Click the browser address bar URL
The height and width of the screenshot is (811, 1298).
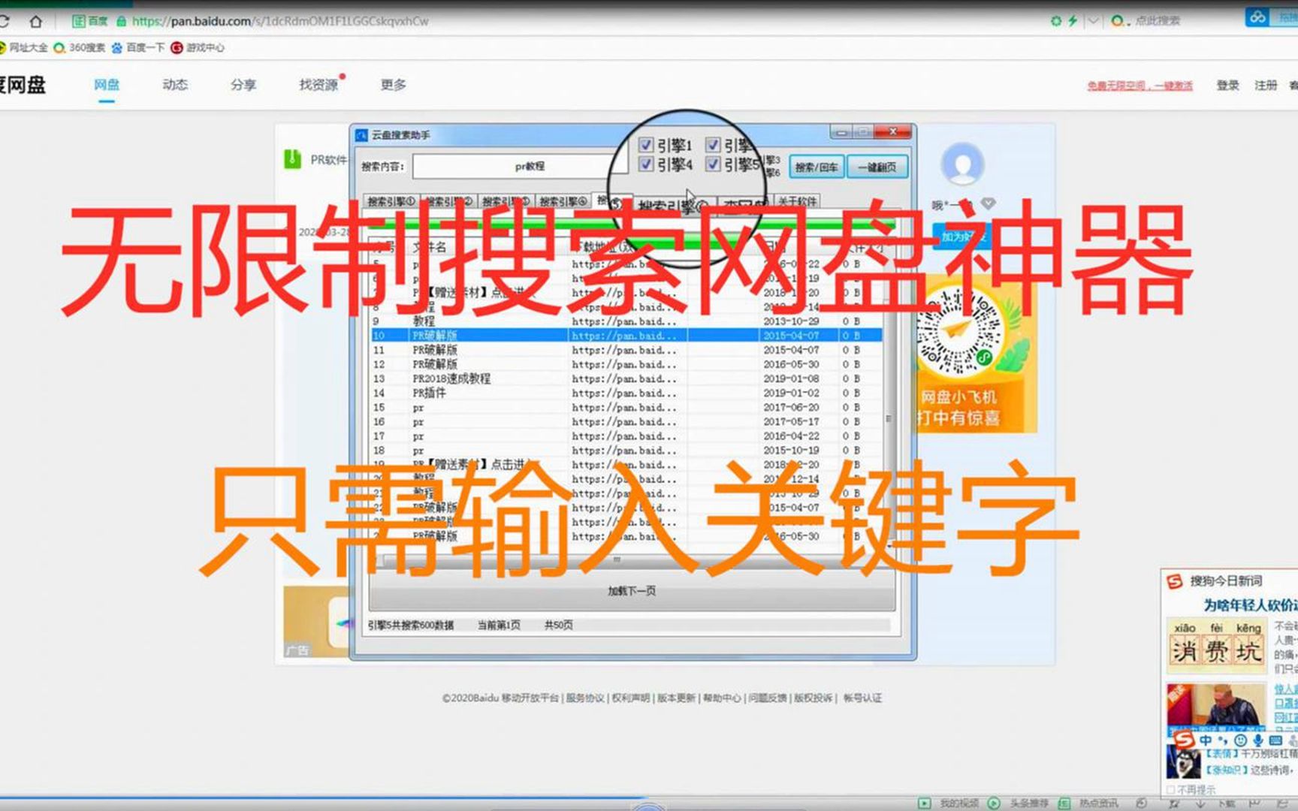[x=280, y=21]
